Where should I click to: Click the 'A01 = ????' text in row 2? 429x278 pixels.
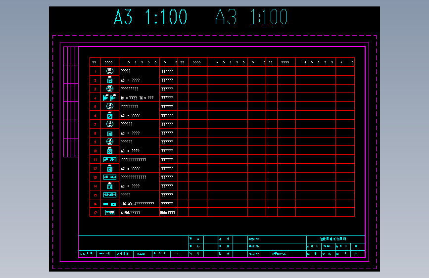pyautogui.click(x=130, y=80)
